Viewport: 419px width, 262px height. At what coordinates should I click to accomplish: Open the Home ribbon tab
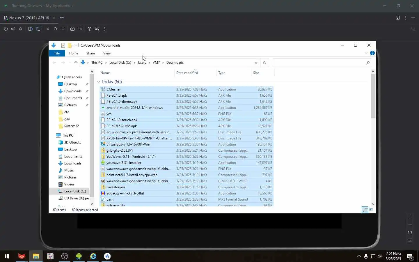pyautogui.click(x=74, y=53)
